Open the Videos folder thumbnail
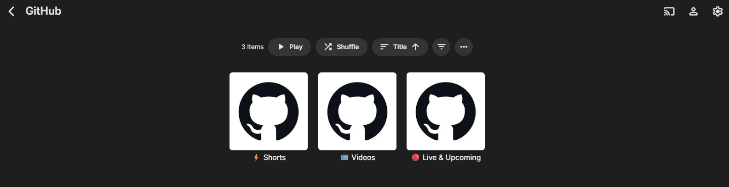The width and height of the screenshot is (729, 187). pos(357,111)
